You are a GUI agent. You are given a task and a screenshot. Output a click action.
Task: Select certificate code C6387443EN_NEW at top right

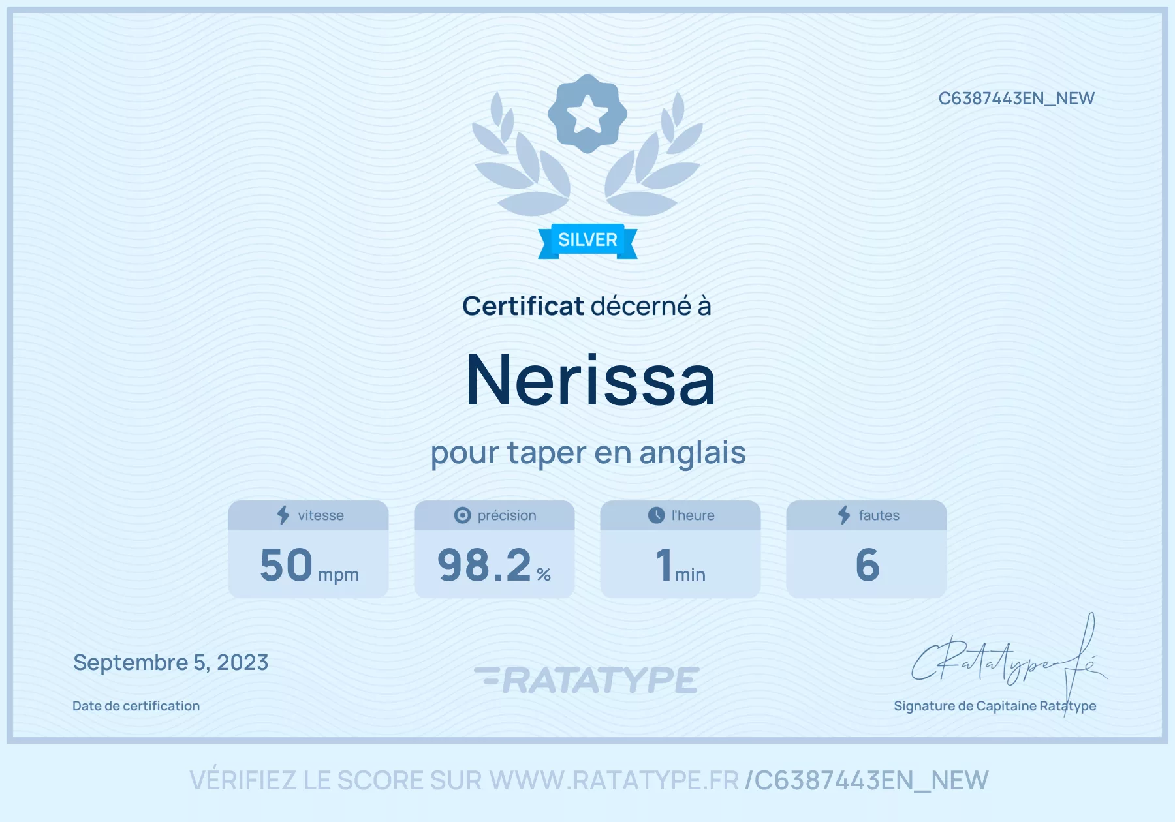point(1016,99)
